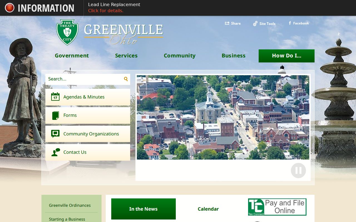Switch to the In the News tab
Viewport: 356px width, 222px height.
(x=144, y=209)
